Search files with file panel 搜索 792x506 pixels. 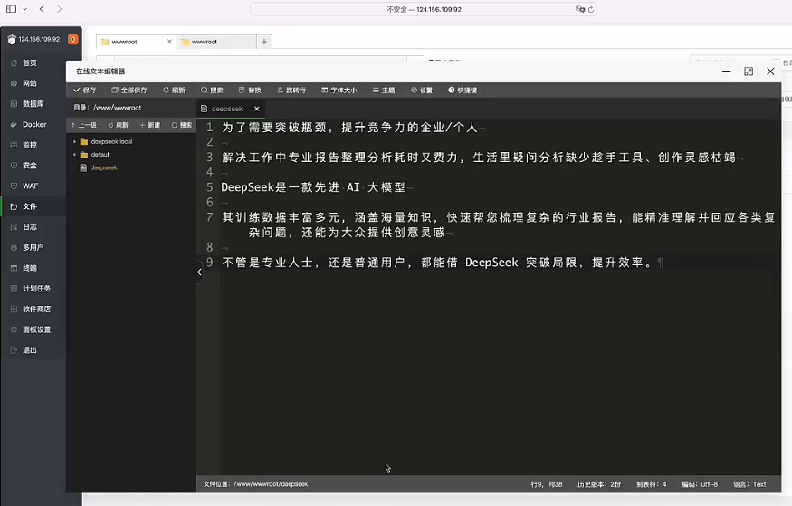pyautogui.click(x=182, y=125)
